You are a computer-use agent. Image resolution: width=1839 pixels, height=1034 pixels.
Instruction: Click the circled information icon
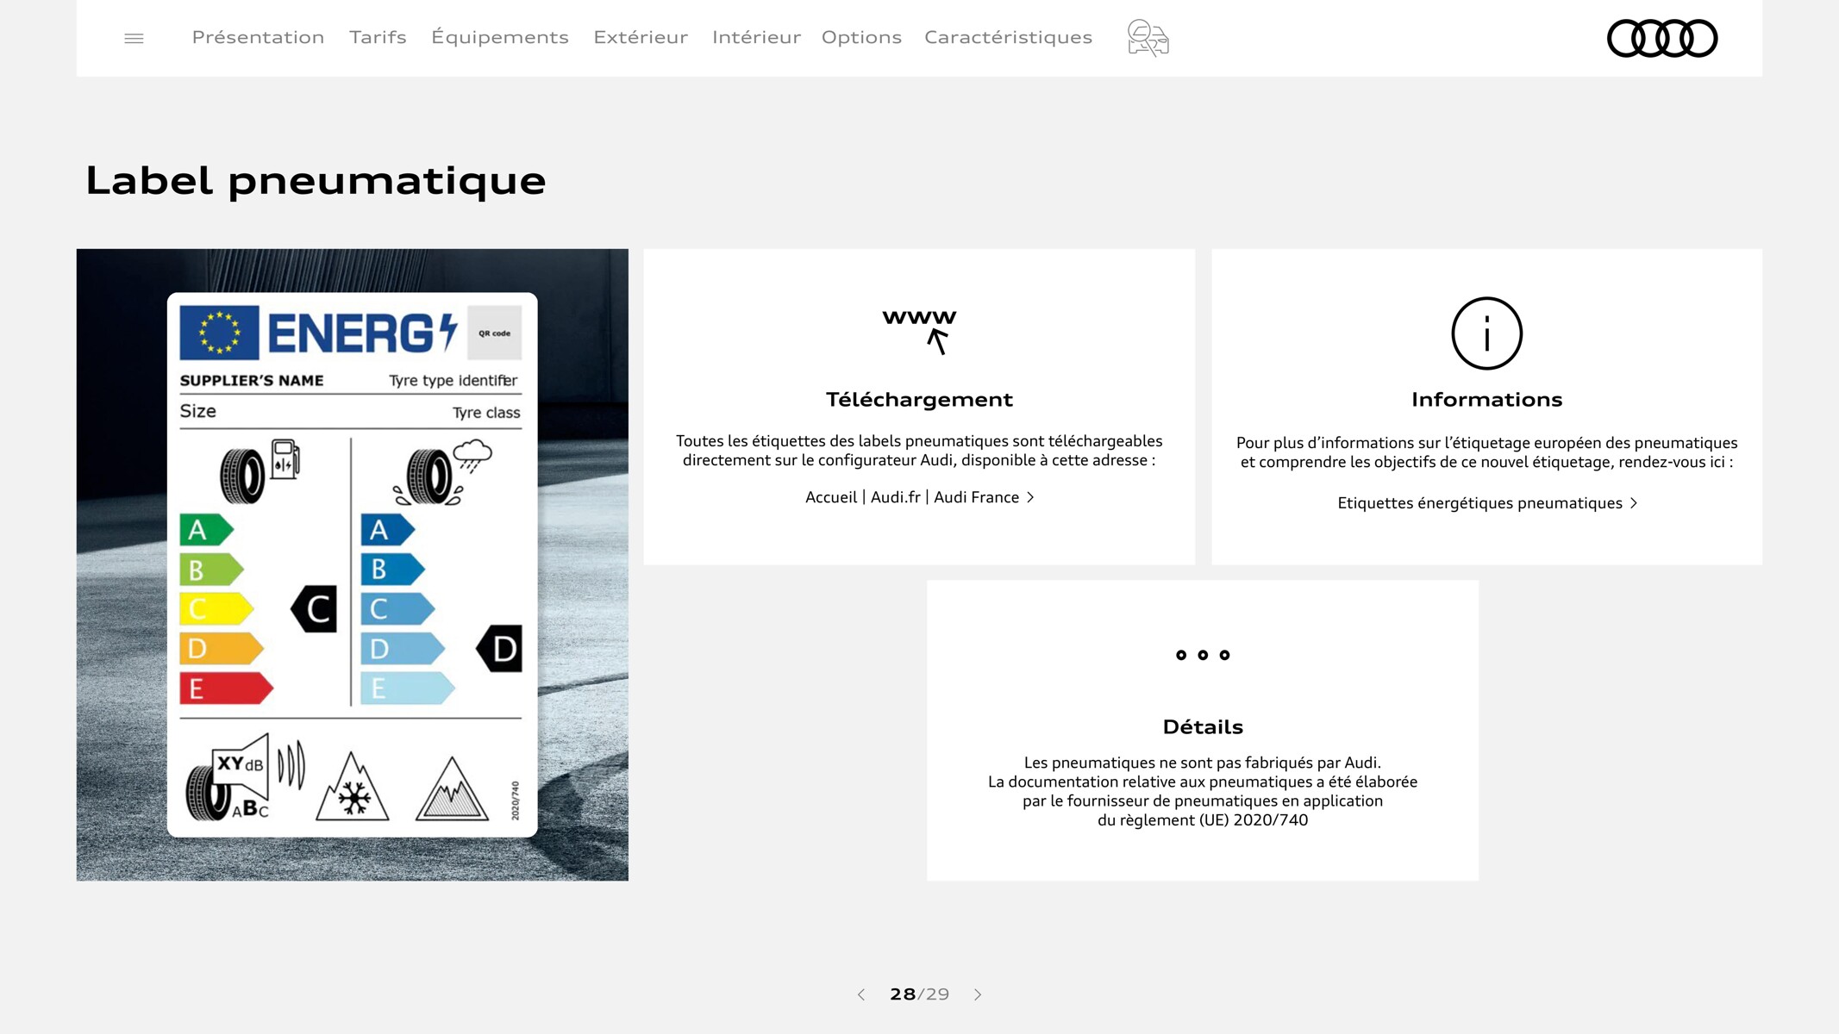[1486, 333]
